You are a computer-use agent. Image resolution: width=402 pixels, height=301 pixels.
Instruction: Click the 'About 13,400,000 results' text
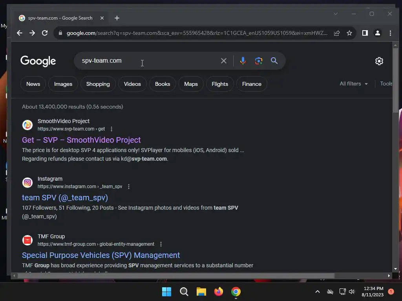coord(73,107)
